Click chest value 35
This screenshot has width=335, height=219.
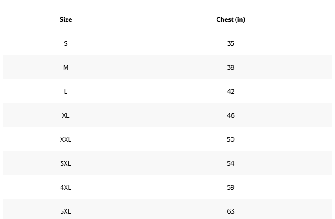click(231, 43)
